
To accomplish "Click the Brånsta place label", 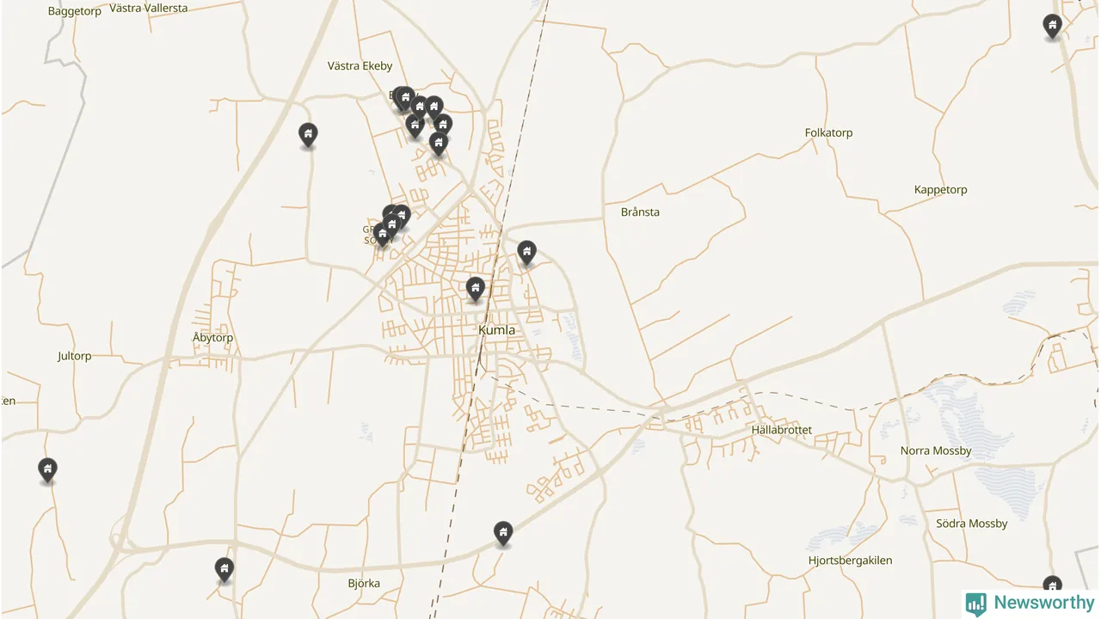I will (640, 211).
